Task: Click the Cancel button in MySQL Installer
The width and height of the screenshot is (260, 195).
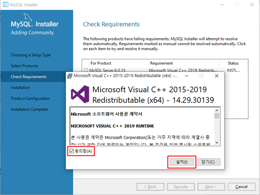Action: pos(241,187)
